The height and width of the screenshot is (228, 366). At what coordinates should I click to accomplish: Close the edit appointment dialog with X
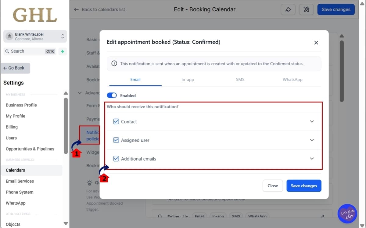click(x=316, y=43)
